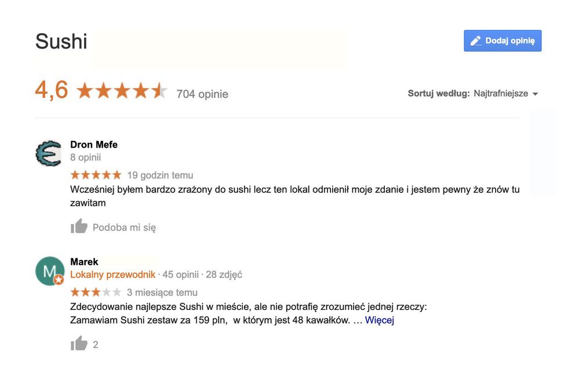Click the sort order dropdown arrow
579x369 pixels.
click(x=536, y=94)
